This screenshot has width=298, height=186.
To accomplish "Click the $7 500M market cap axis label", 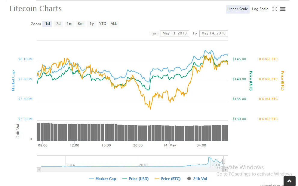I will 25,99.
